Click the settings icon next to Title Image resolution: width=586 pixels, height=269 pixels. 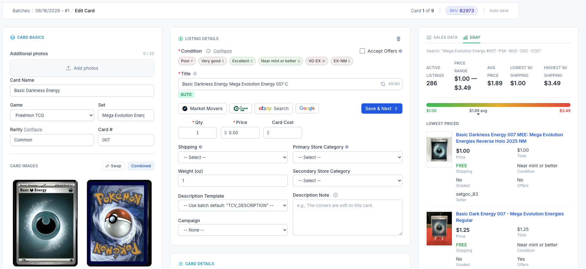(195, 74)
